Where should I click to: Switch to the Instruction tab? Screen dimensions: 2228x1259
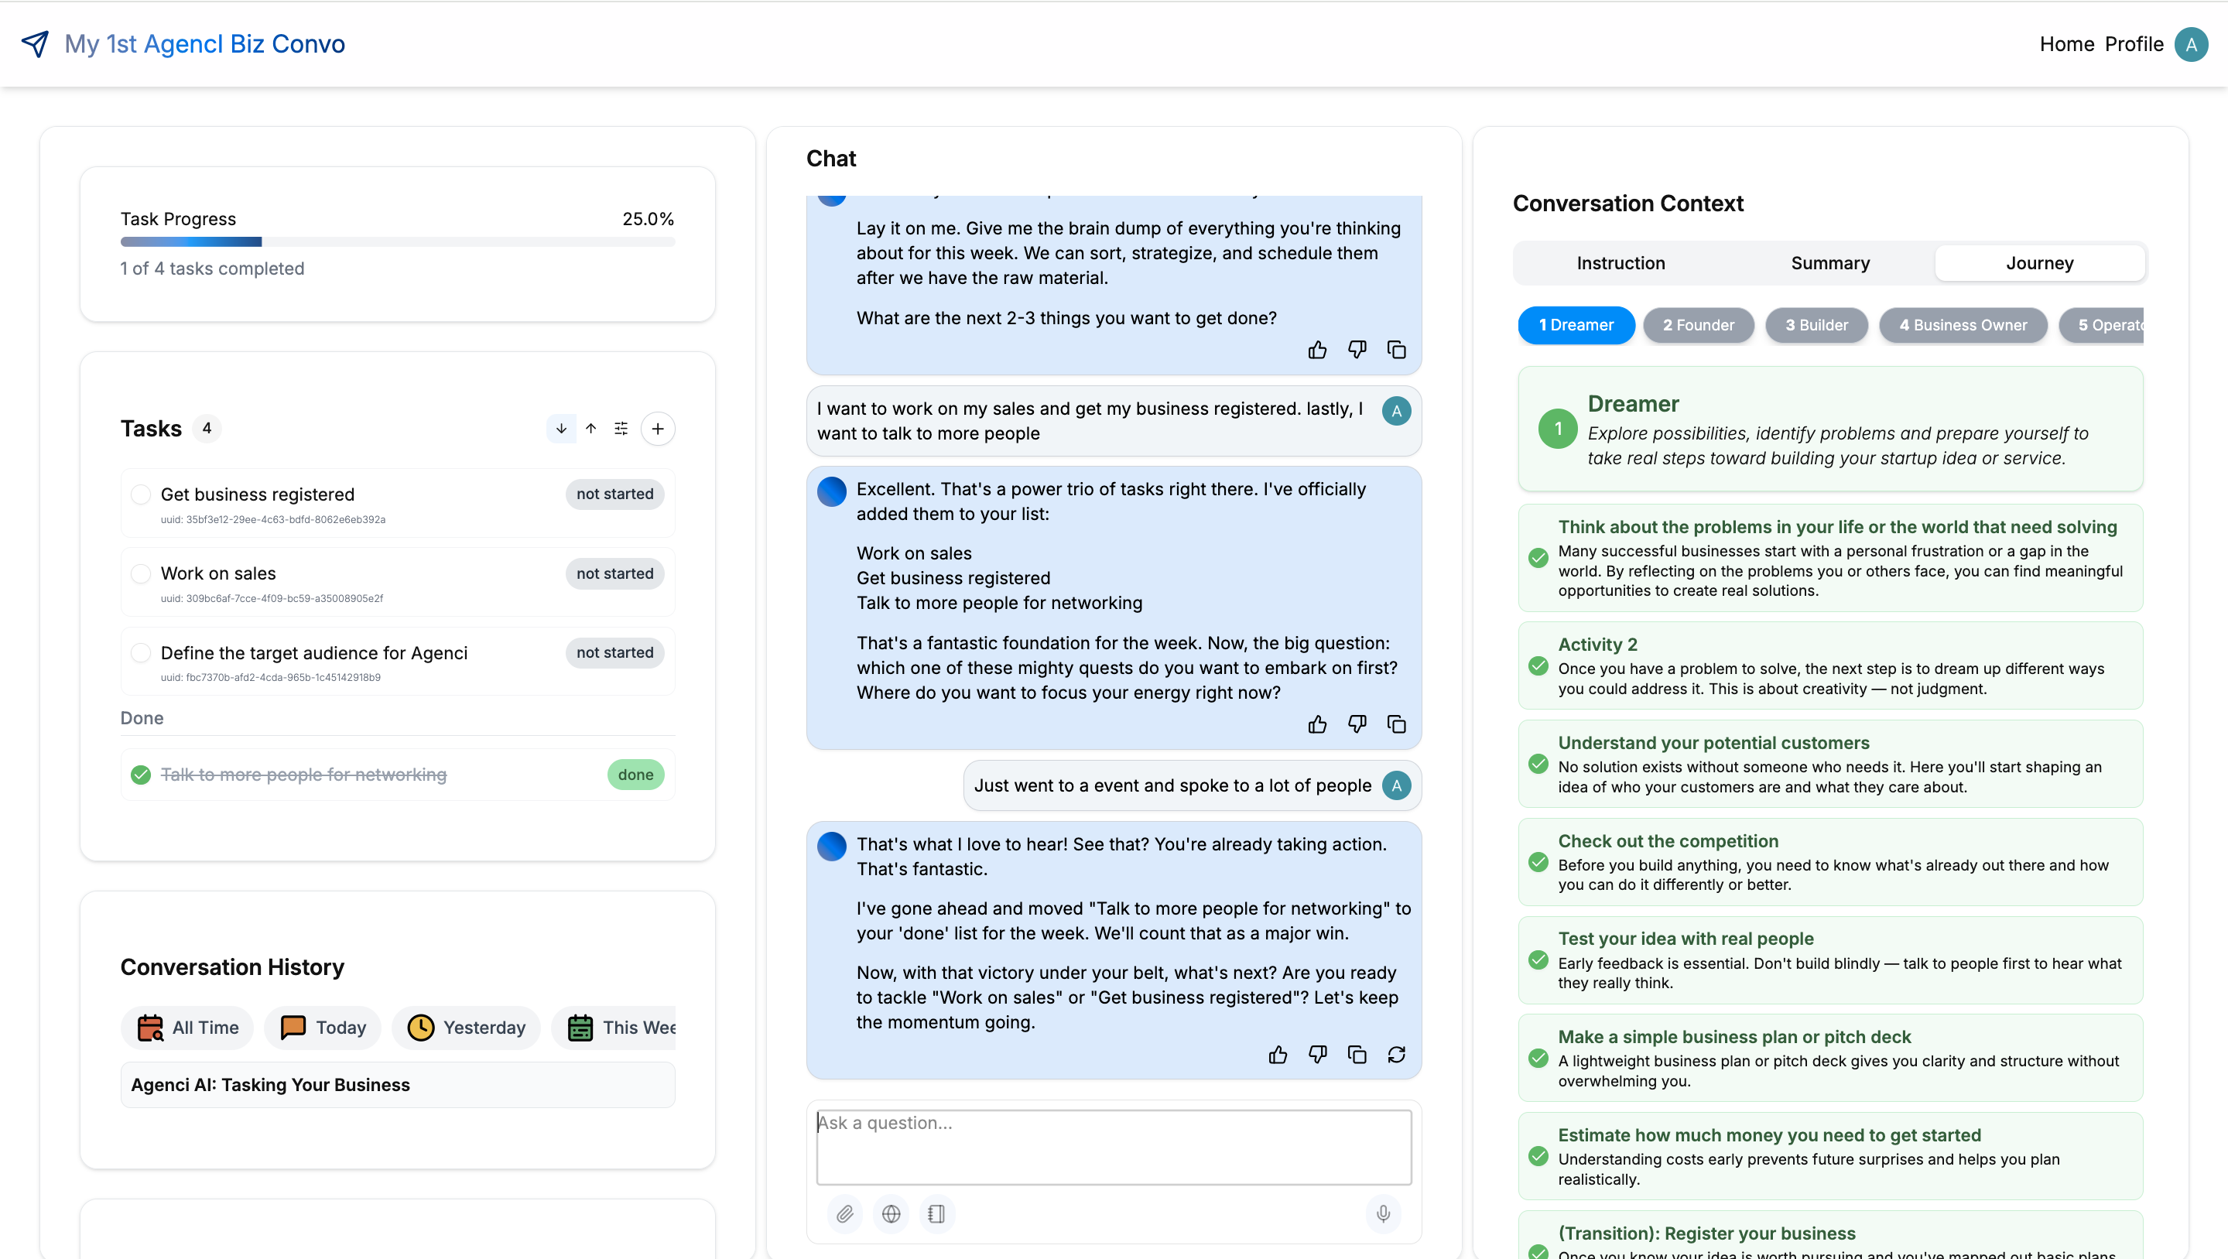pos(1620,263)
